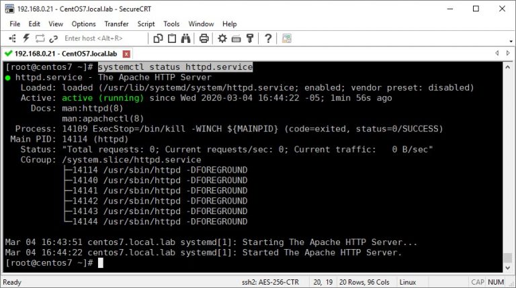
Task: Click the Enter host input field
Action: coord(104,38)
